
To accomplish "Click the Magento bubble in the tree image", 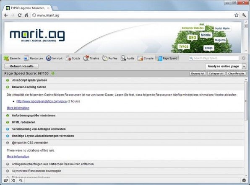I will (220, 40).
